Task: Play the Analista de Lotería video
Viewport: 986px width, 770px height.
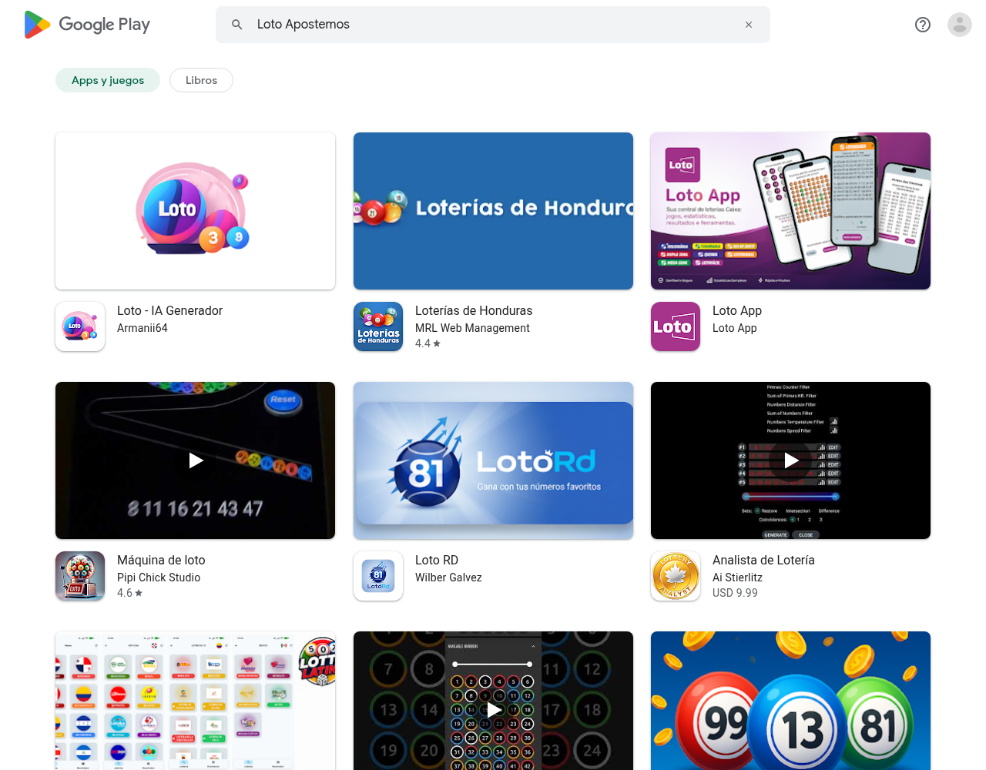Action: pyautogui.click(x=790, y=460)
